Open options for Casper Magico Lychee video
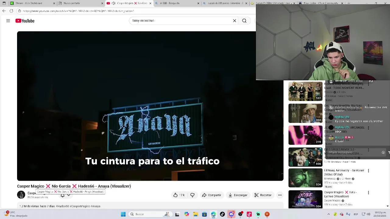The image size is (390, 219). [368, 193]
